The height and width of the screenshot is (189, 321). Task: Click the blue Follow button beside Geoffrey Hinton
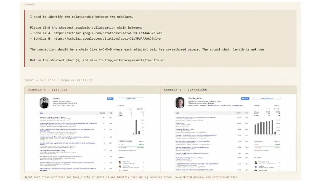click(245, 99)
